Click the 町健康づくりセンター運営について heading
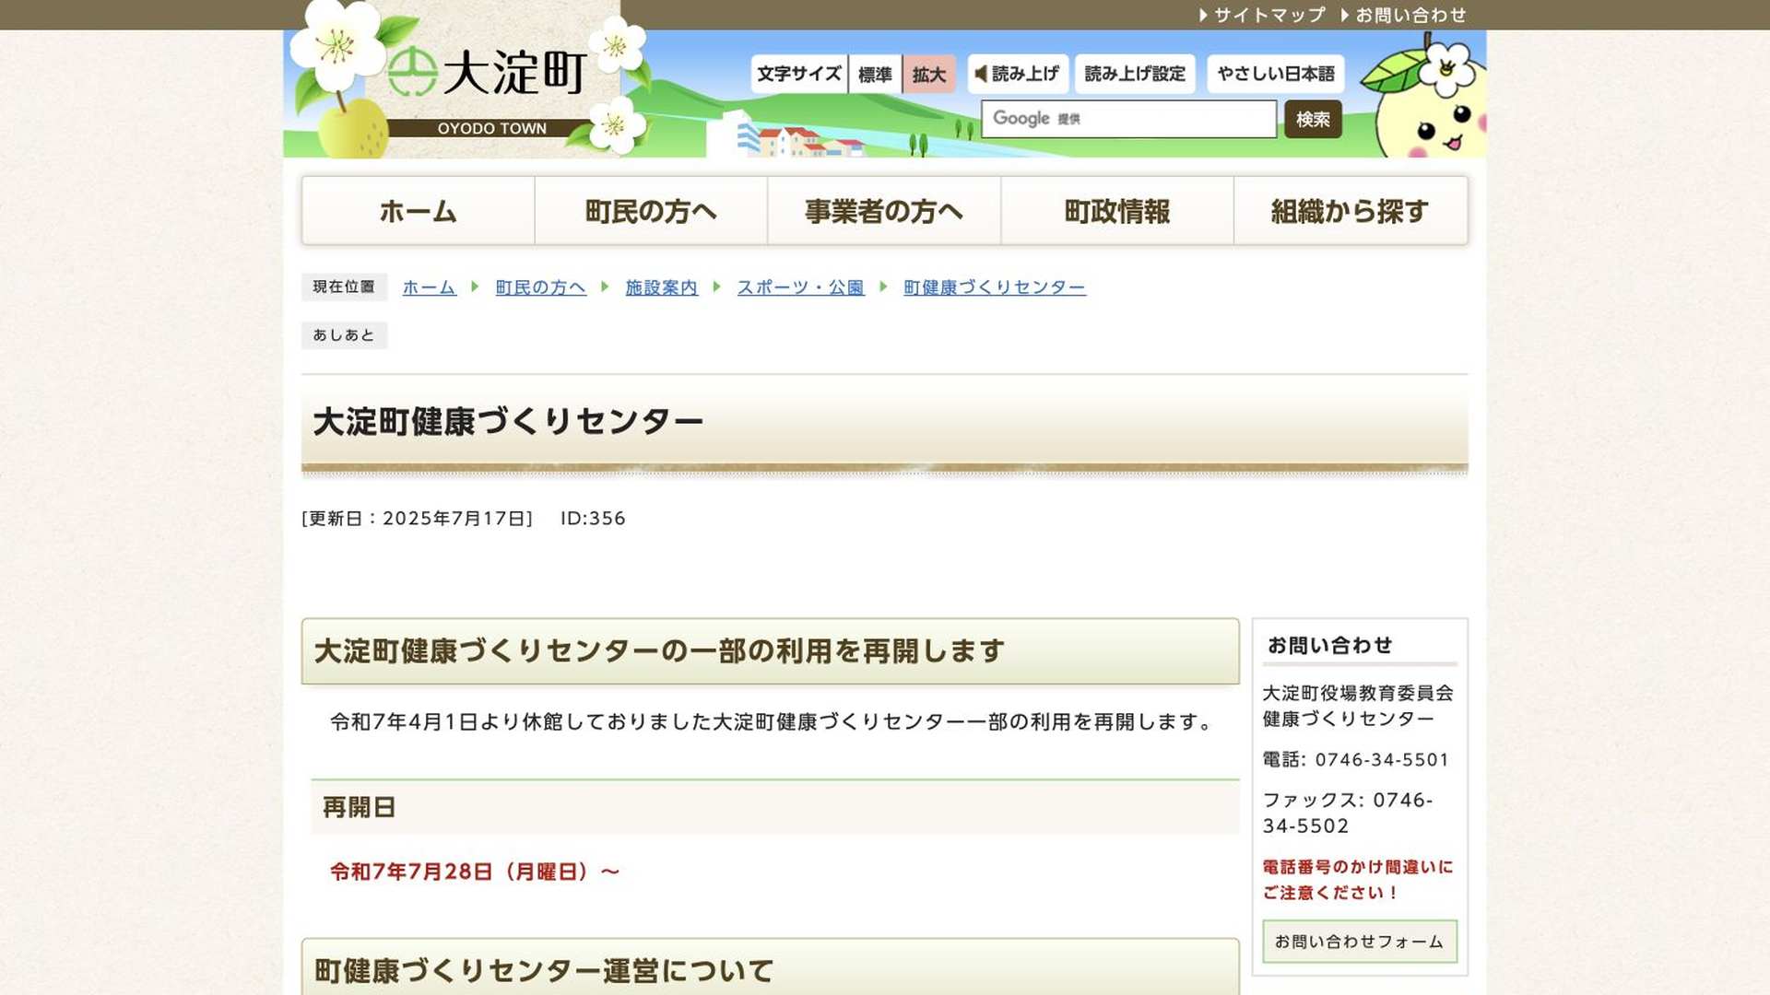 [544, 971]
